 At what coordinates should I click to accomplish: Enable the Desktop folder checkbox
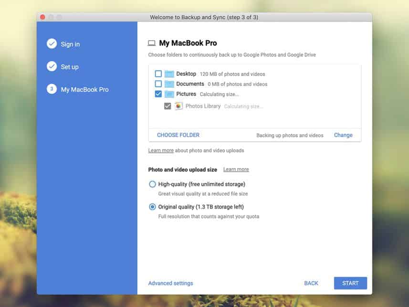(x=158, y=74)
